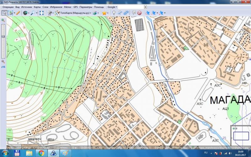Click the add path tool icon
251x157 pixels.
tap(120, 13)
